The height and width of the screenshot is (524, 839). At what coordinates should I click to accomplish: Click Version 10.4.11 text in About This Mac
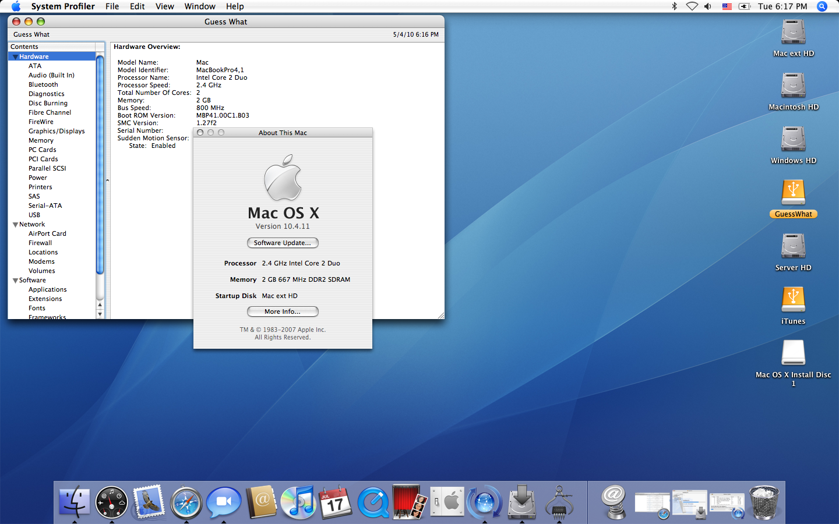pyautogui.click(x=283, y=226)
